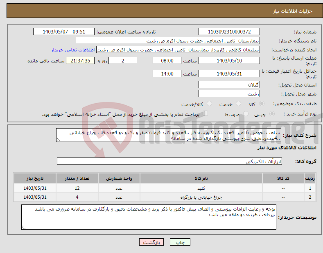Click the شماره نیاز number field
The image size is (323, 253).
pyautogui.click(x=229, y=32)
